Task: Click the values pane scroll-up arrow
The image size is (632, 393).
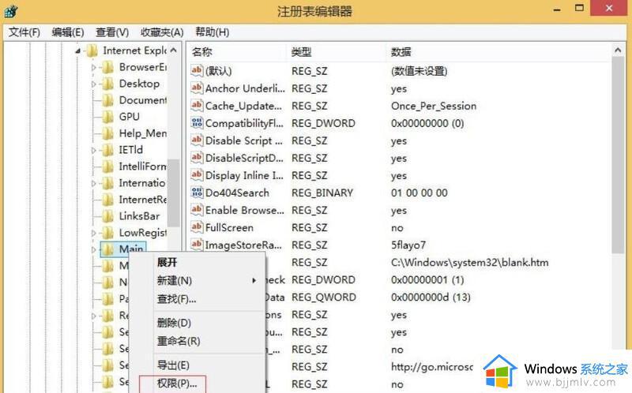Action: [x=618, y=51]
